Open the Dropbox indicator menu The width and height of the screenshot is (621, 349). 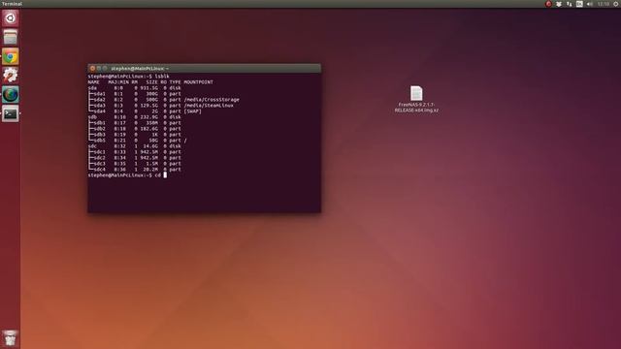[559, 4]
